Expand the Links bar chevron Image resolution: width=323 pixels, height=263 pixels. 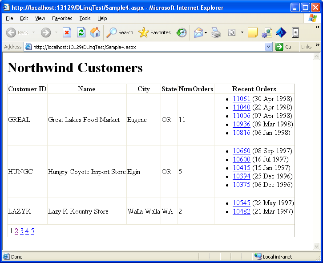pyautogui.click(x=317, y=45)
